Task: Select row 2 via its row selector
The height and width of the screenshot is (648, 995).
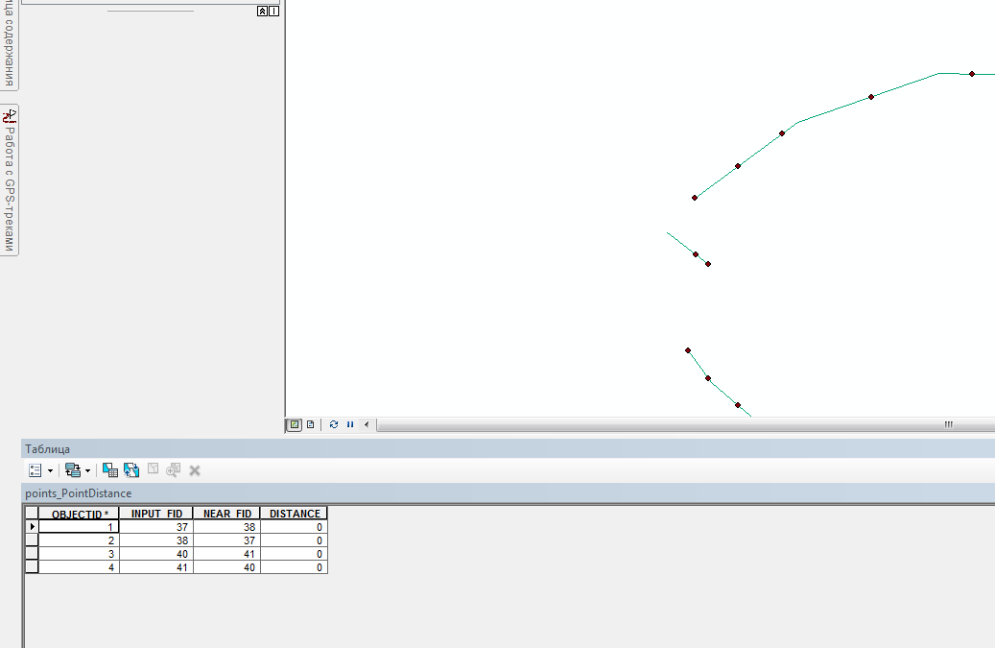Action: [x=32, y=540]
